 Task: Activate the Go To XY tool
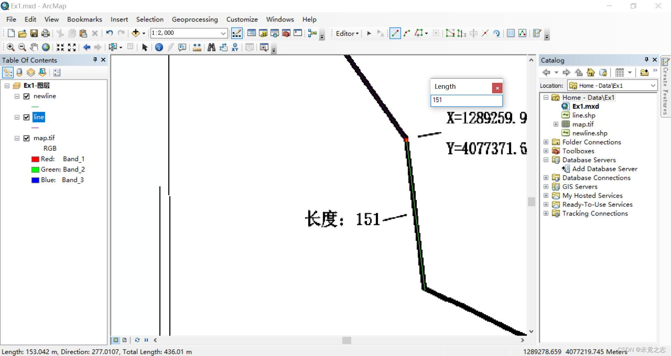(x=235, y=48)
